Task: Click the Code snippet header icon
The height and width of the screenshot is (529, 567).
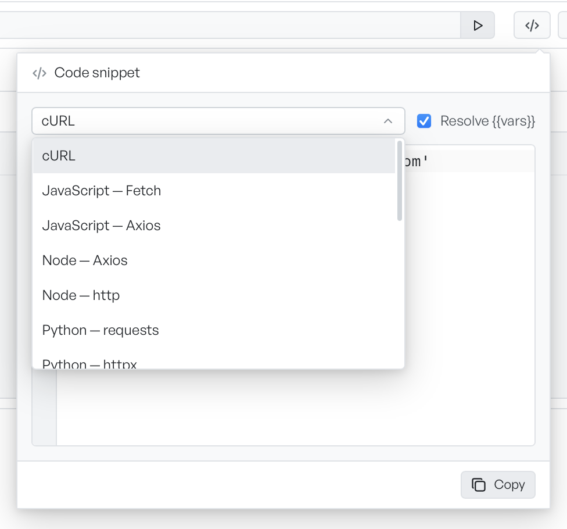Action: click(x=40, y=73)
